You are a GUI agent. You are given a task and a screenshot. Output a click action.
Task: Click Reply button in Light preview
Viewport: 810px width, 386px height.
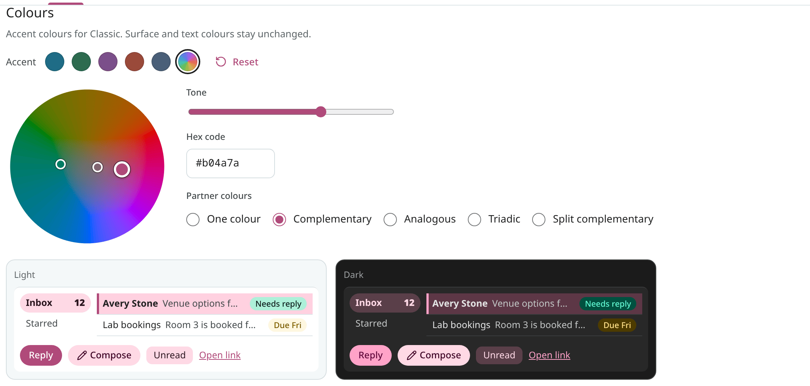point(41,355)
